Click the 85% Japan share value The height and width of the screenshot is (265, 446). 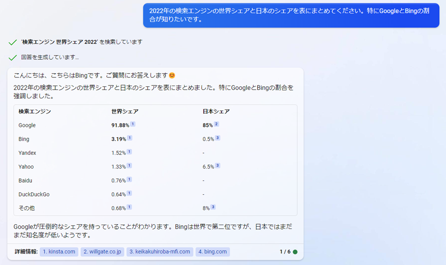pos(208,125)
